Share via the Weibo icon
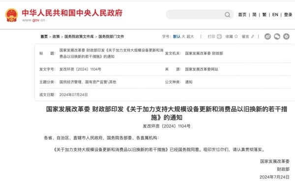 [x=267, y=36]
